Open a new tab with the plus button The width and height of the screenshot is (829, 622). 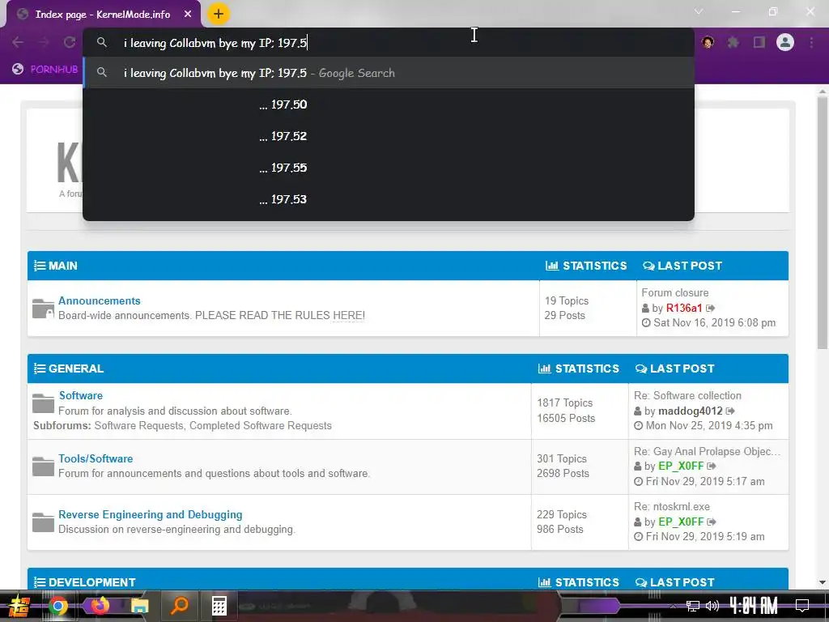(x=219, y=14)
